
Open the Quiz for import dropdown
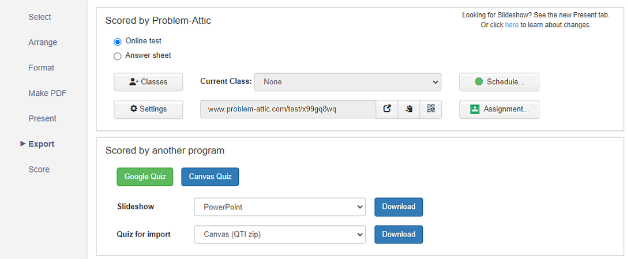(280, 234)
